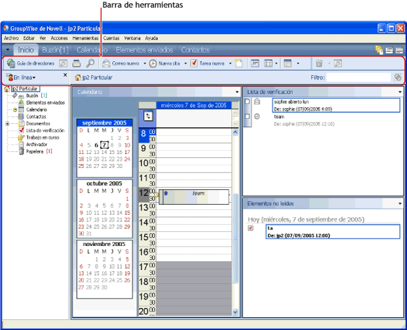Open the Guía de direcciones address book

click(31, 63)
